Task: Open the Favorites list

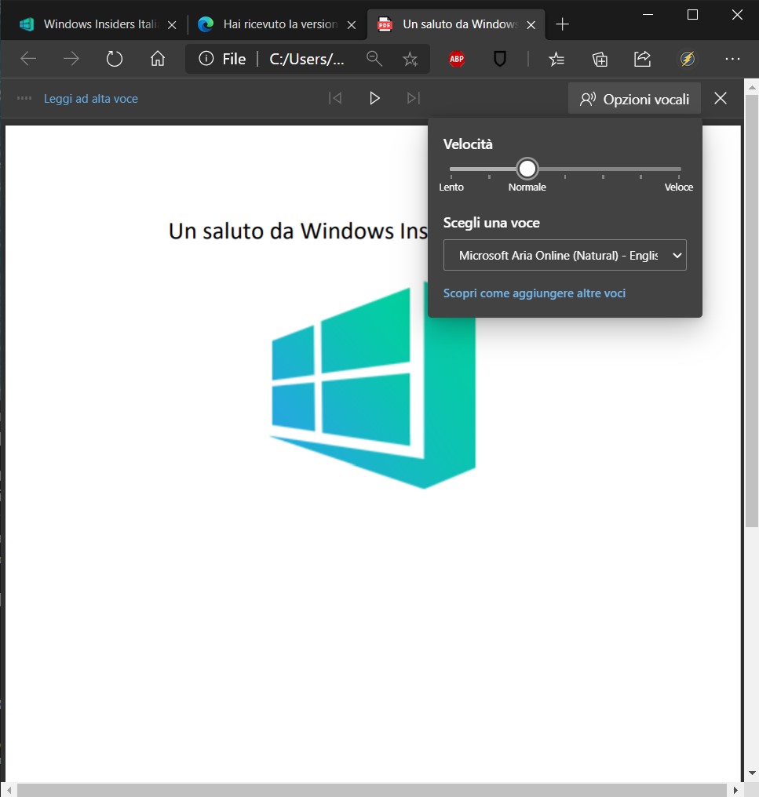Action: point(556,60)
